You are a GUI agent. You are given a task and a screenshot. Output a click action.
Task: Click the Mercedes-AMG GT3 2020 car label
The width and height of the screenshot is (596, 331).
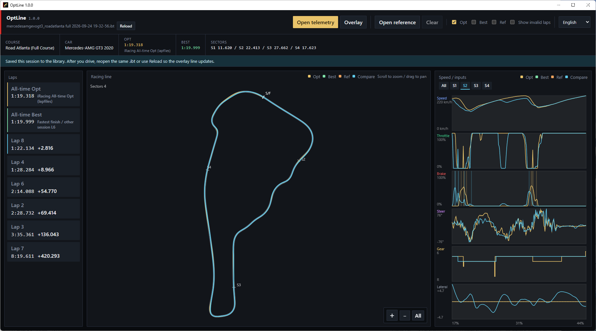[89, 48]
